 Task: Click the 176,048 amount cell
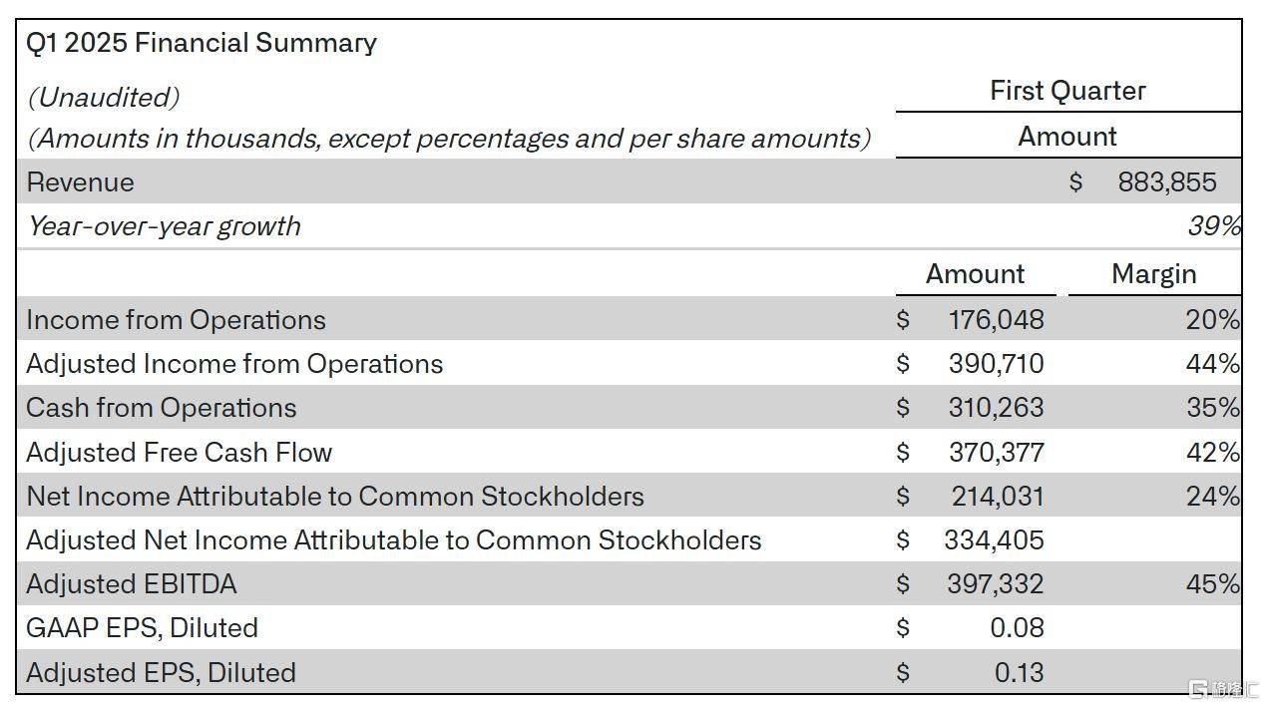pyautogui.click(x=996, y=320)
